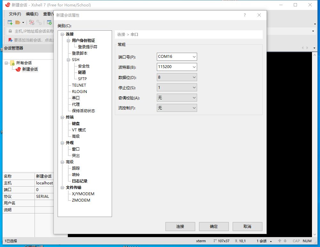Screen dimensions: 320x247
Task: Open the 端口号 COM16 dropdown
Action: pos(194,57)
